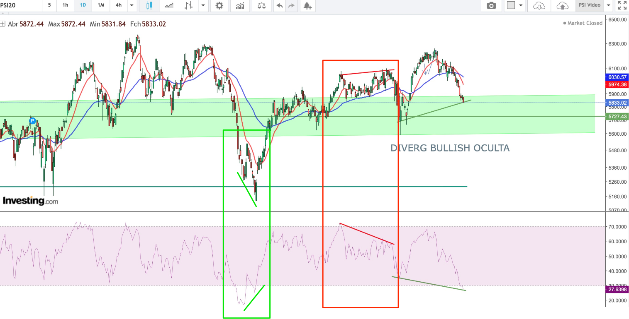Click the compare symbols scales icon

(x=261, y=5)
